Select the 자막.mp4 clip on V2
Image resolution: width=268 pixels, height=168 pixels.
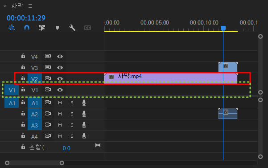(x=171, y=78)
